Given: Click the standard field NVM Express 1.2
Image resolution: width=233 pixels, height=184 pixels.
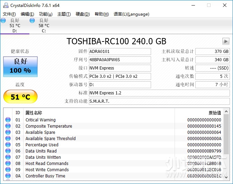Looking at the screenshot, I should pyautogui.click(x=159, y=93).
